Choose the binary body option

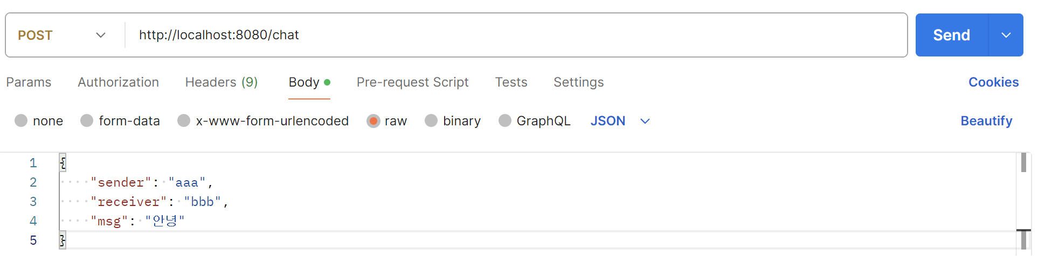pos(431,120)
